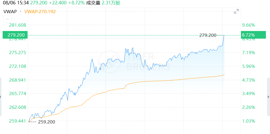Click the 08/06 15:34 timestamp
The height and width of the screenshot is (134, 270).
pyautogui.click(x=15, y=3)
